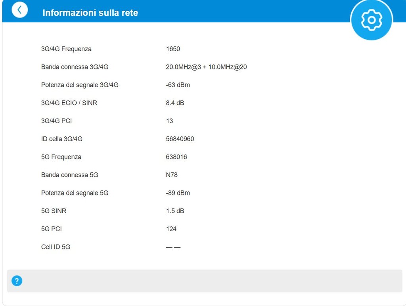
Task: Select the signal value -63 dBm
Action: (178, 85)
